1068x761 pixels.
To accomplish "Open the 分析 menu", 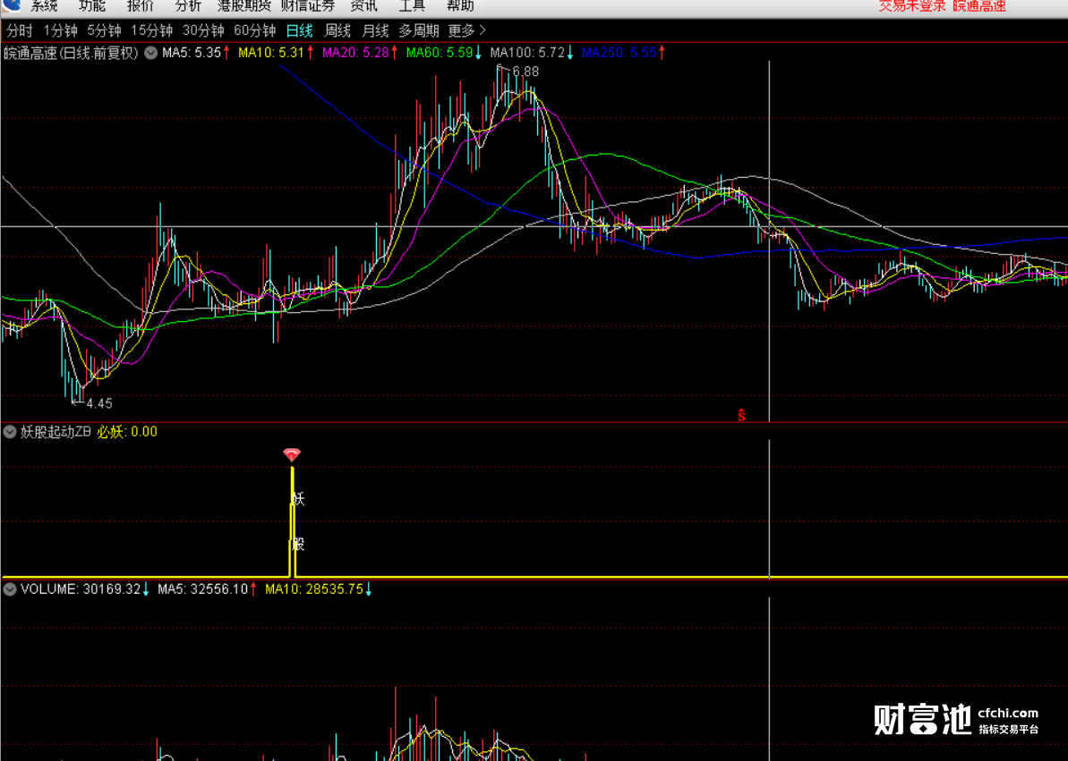I will pos(188,6).
